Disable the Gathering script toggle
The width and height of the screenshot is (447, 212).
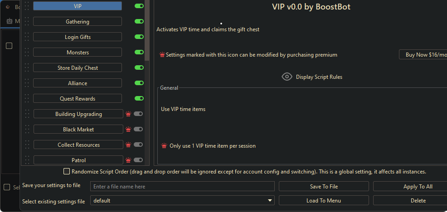[139, 21]
